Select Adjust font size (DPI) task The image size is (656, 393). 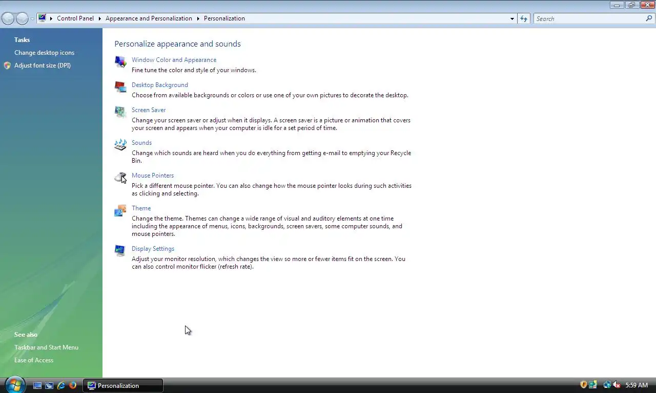(x=43, y=65)
